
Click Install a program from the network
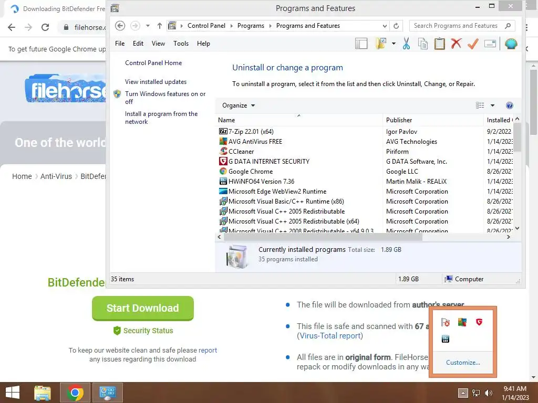pyautogui.click(x=161, y=118)
